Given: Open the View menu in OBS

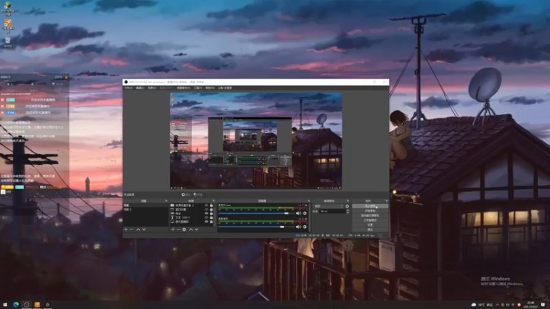Looking at the screenshot, I should tap(152, 88).
